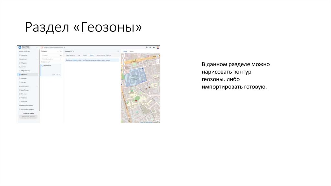Switch to Назначение на объекты tab

tap(104, 55)
